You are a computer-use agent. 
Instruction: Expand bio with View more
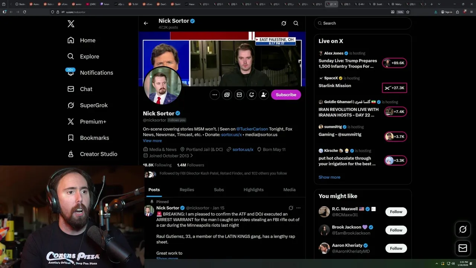pyautogui.click(x=152, y=141)
